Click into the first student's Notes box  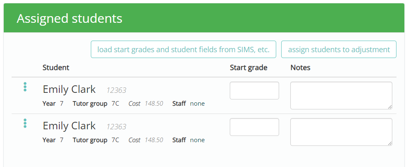pyautogui.click(x=341, y=96)
